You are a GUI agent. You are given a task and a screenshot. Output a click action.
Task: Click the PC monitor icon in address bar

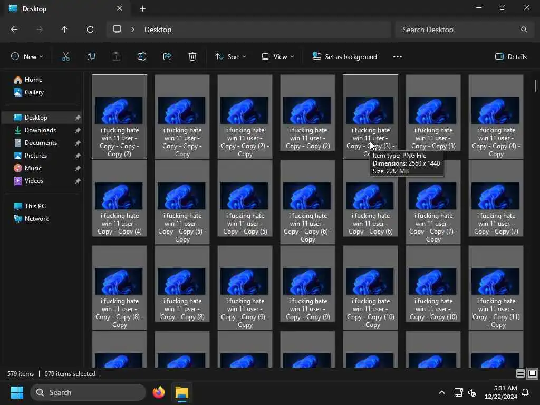[117, 30]
